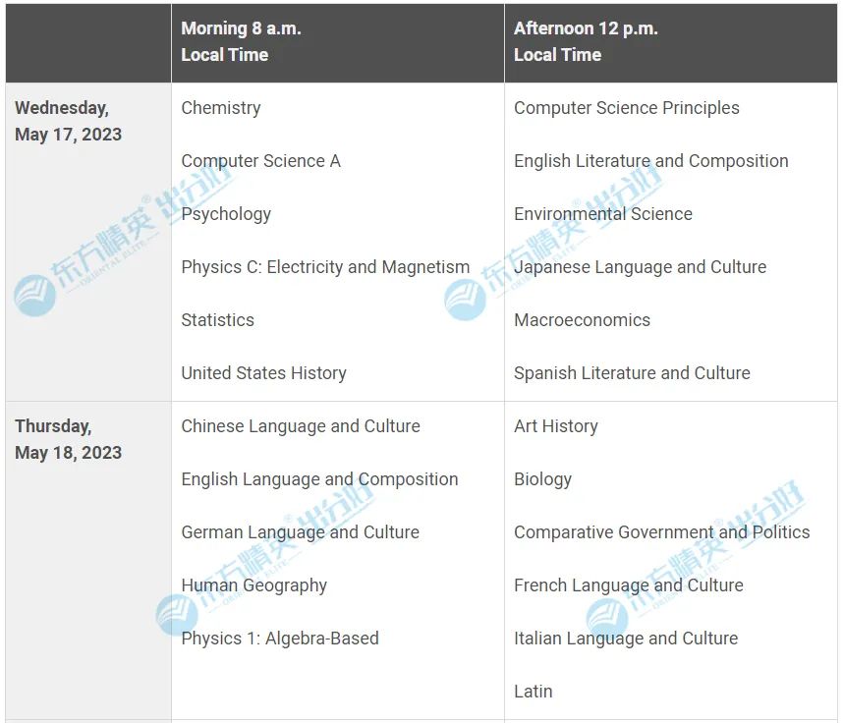The width and height of the screenshot is (843, 723).
Task: Select Comparative Government and Politics
Action: tap(661, 532)
